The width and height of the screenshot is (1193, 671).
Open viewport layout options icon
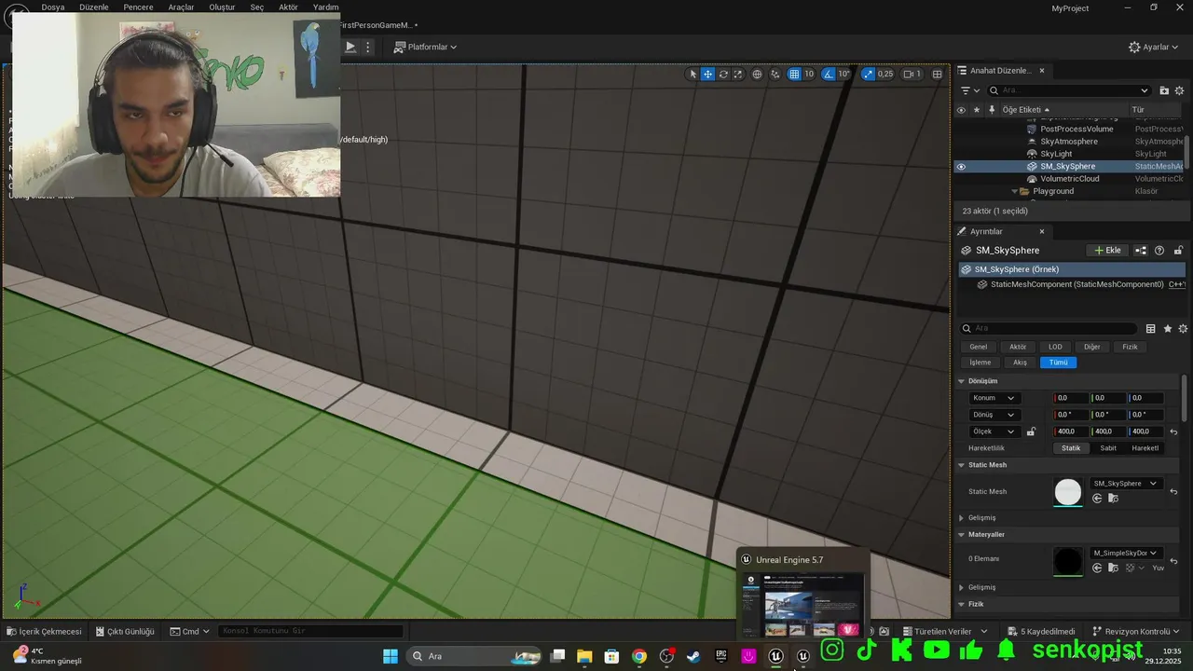[937, 74]
